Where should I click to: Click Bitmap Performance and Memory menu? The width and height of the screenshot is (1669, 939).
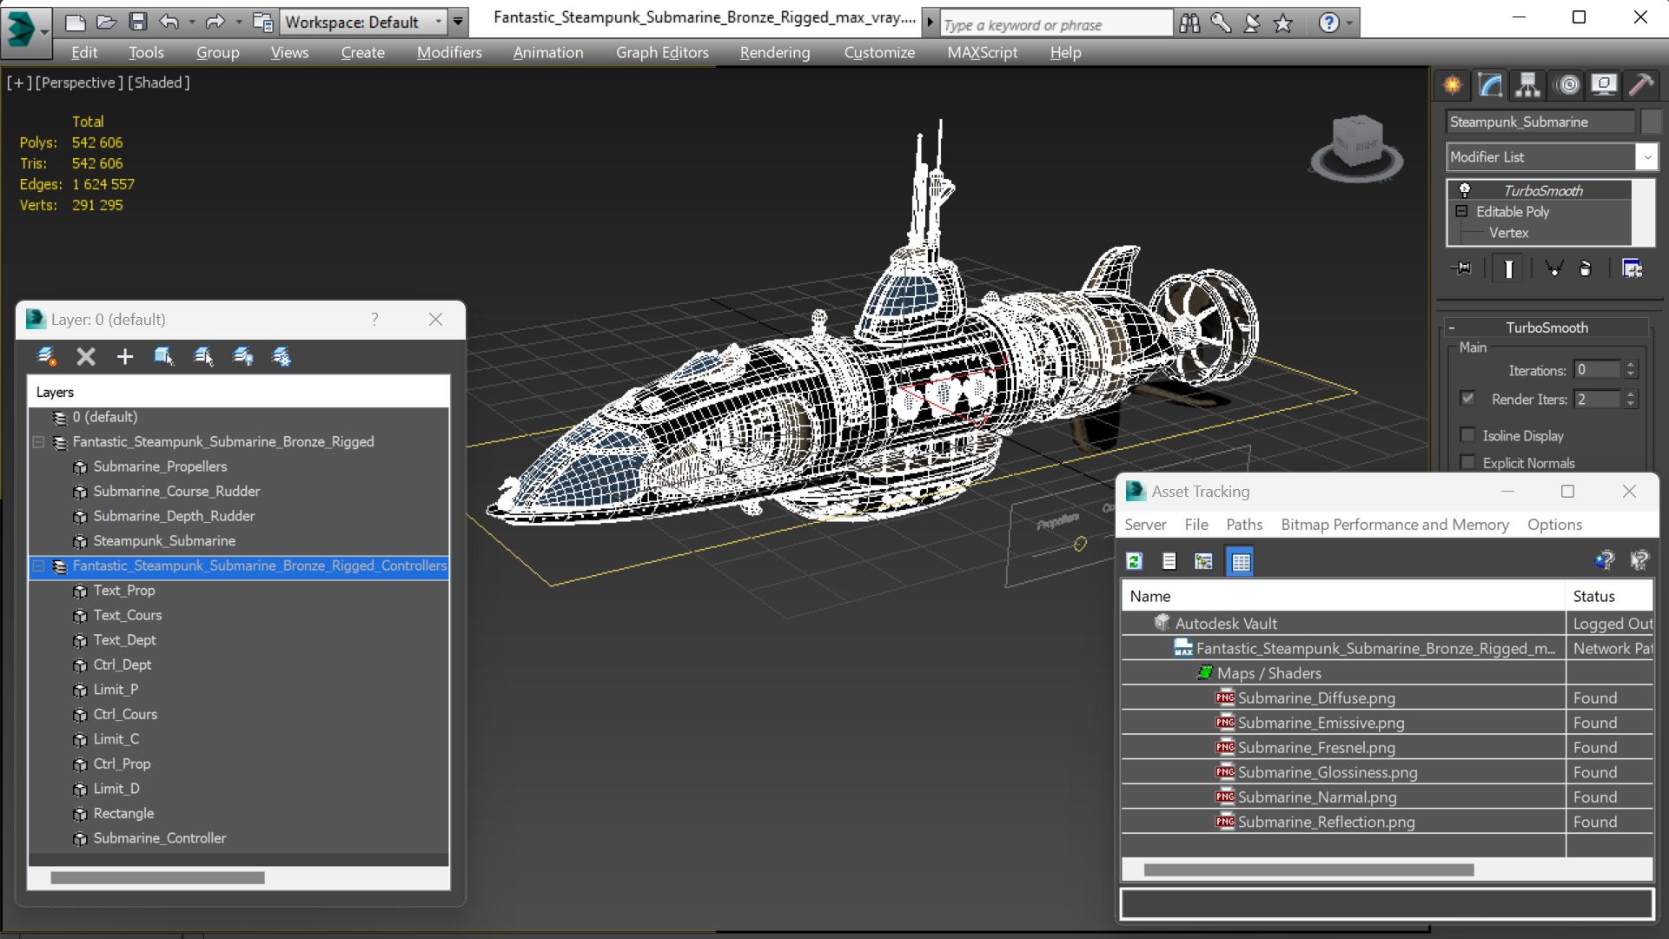point(1394,525)
